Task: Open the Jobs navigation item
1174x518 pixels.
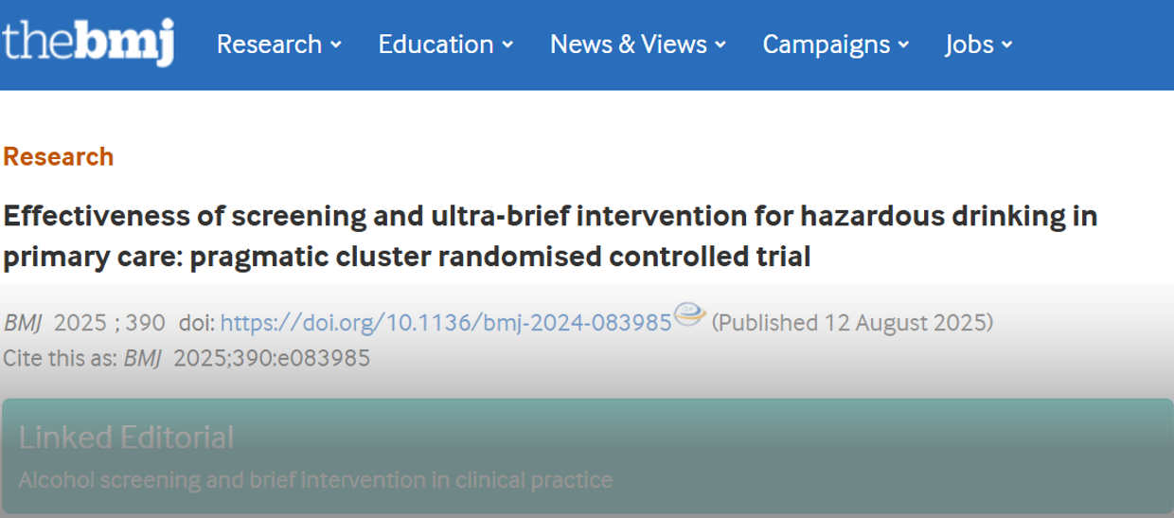Action: [969, 45]
